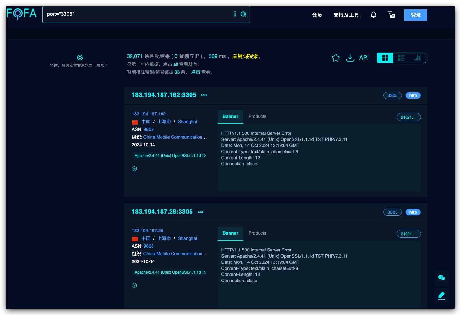Favorite this search with star icon

336,58
